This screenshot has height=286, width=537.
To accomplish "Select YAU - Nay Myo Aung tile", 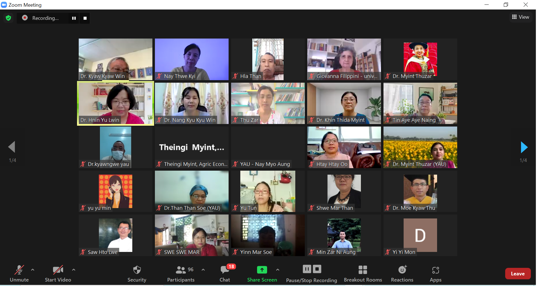I will (x=268, y=147).
